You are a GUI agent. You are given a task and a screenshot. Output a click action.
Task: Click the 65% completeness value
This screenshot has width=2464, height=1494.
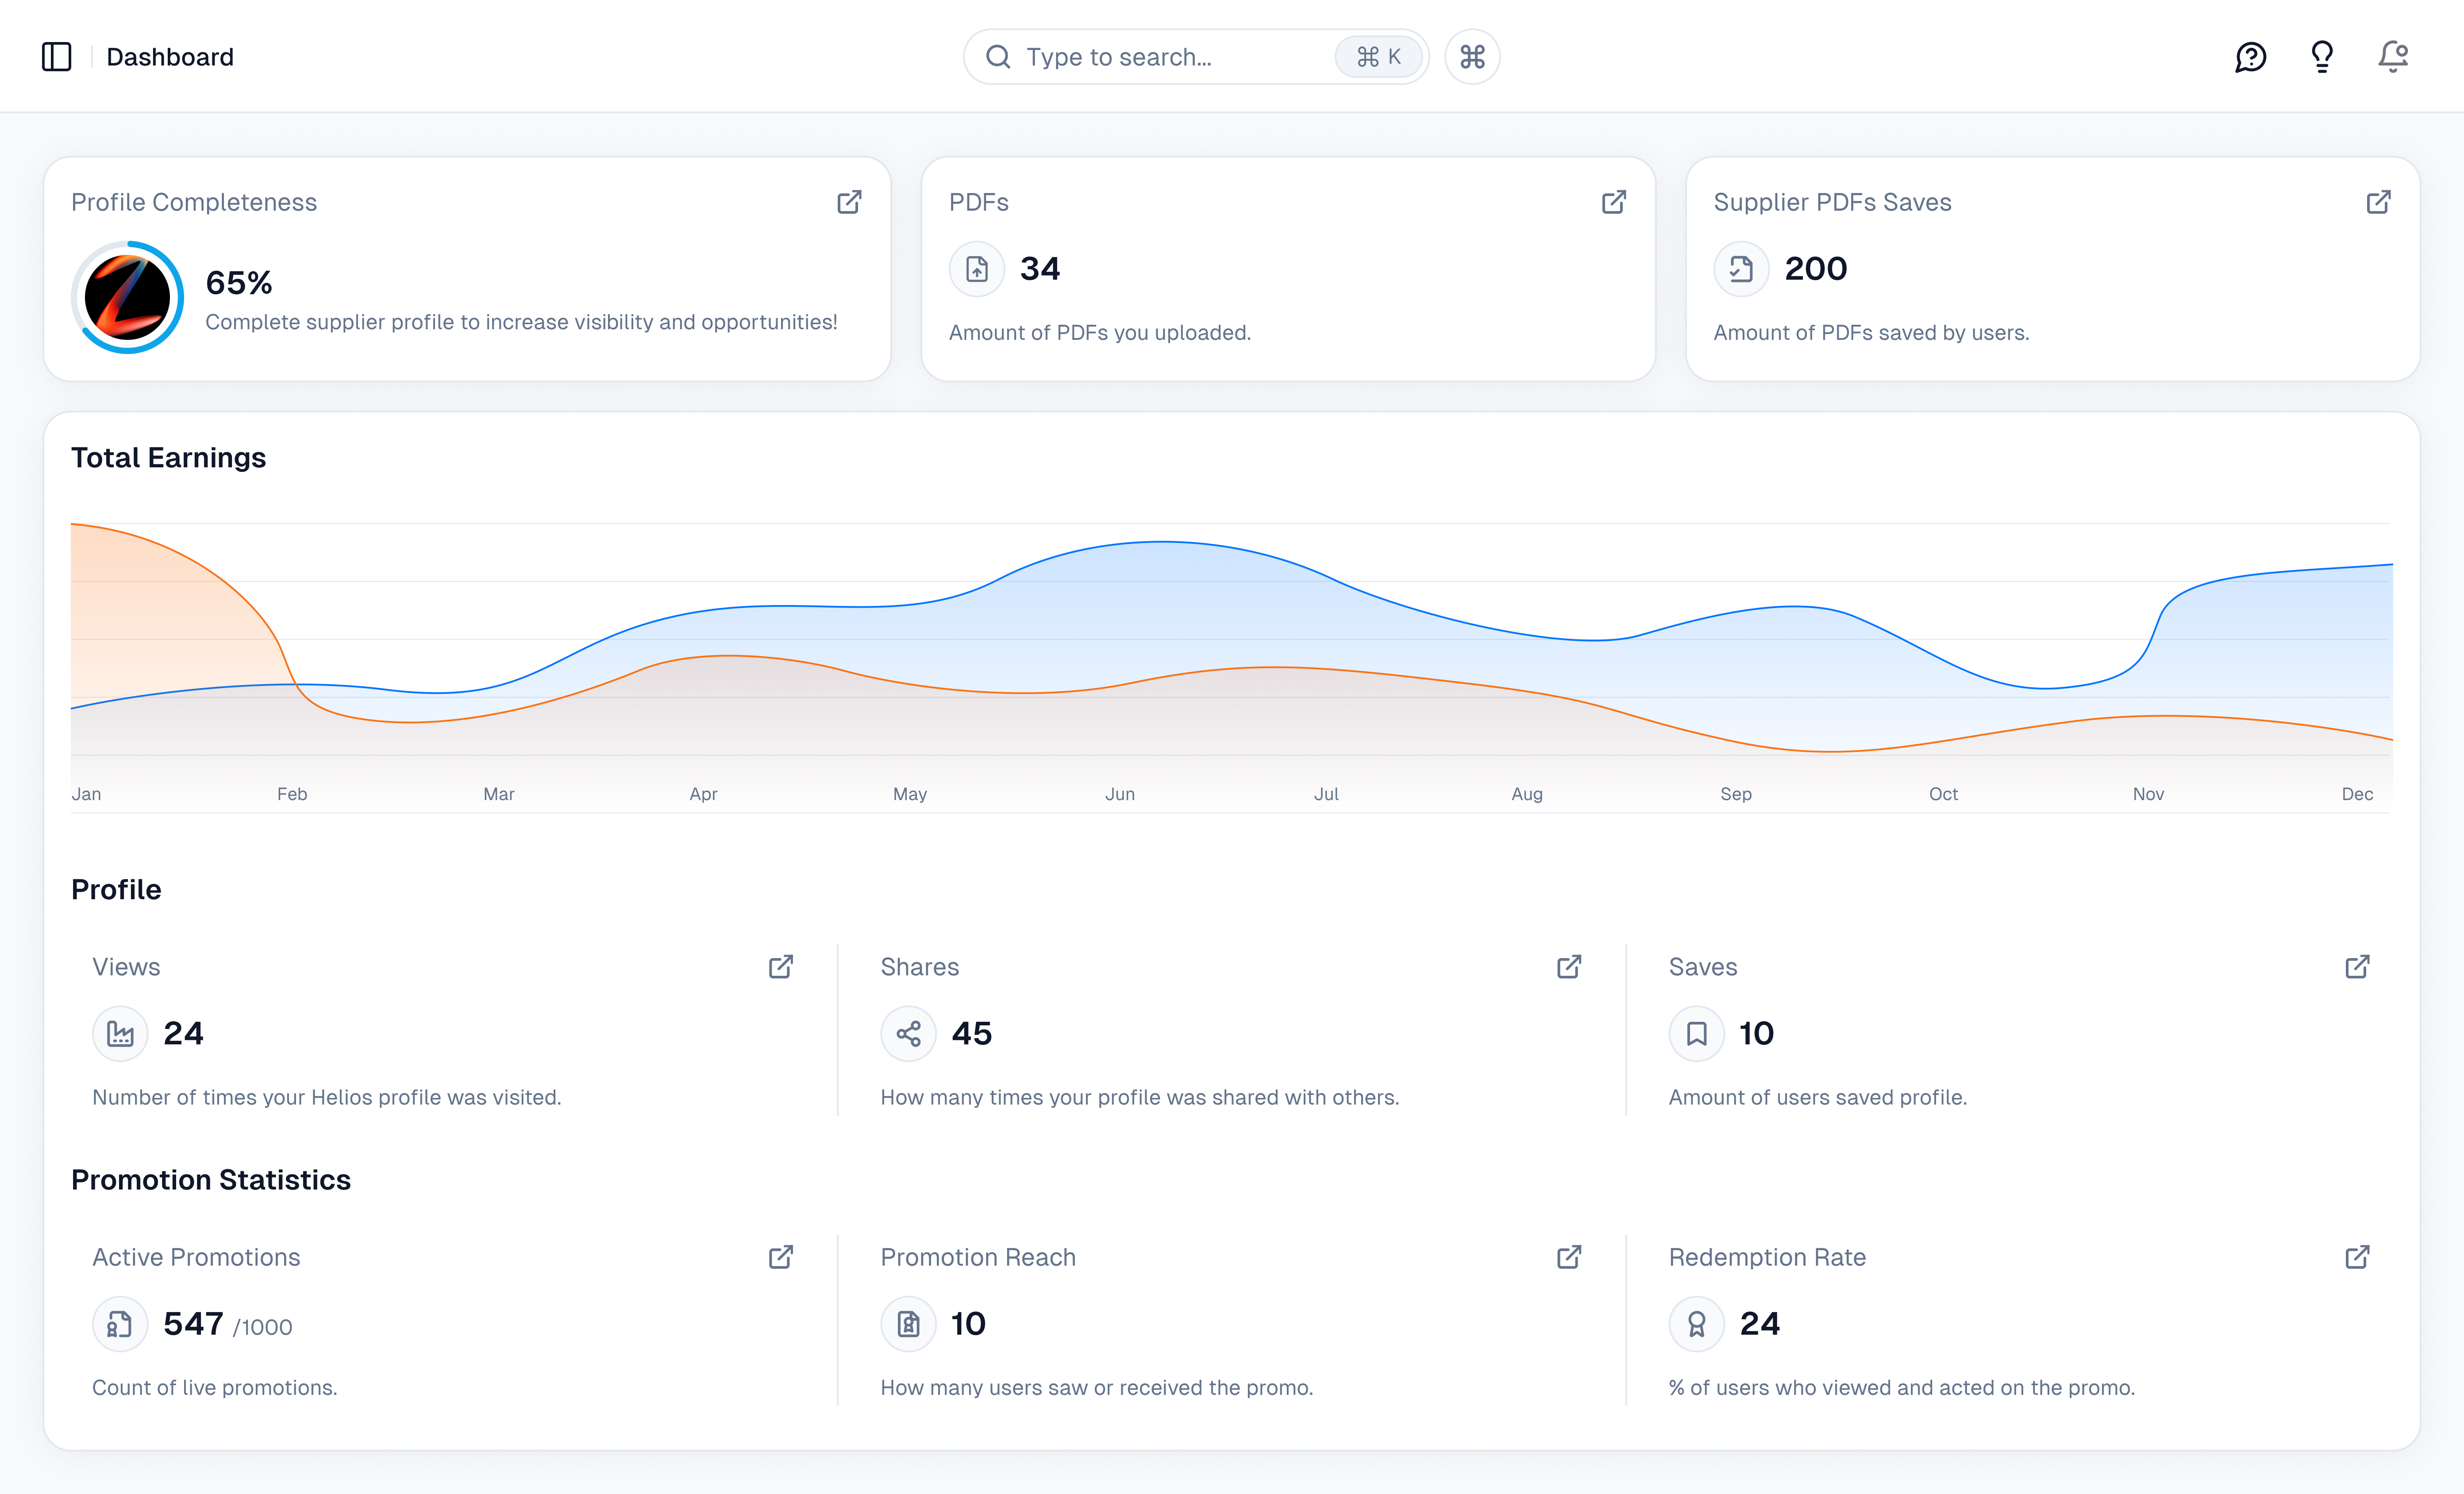(x=239, y=283)
